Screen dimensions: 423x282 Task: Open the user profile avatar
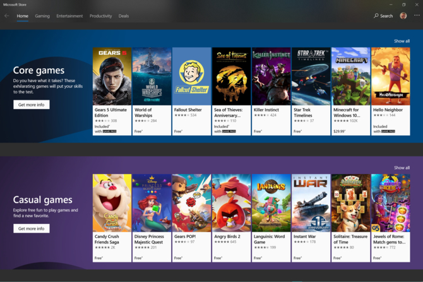tap(403, 16)
